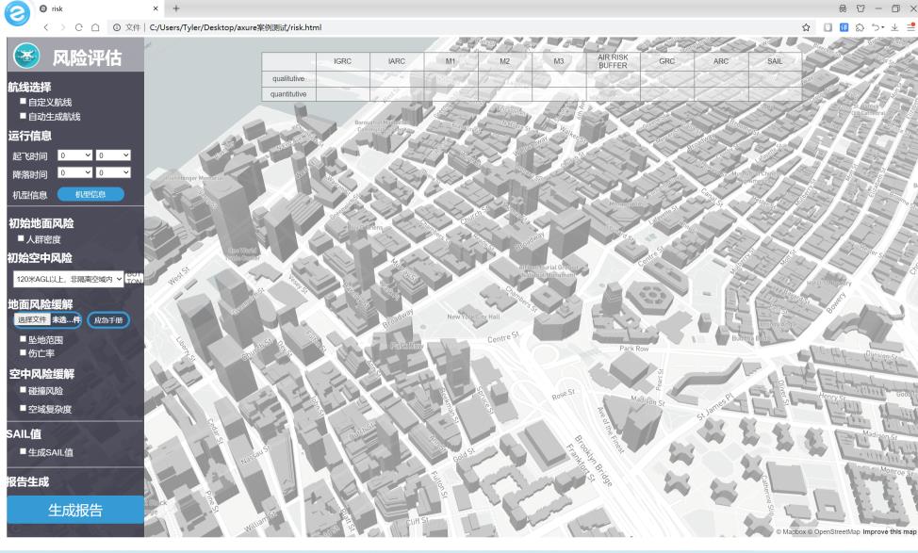Click the New York City Hall map label
This screenshot has width=918, height=553.
coord(474,317)
